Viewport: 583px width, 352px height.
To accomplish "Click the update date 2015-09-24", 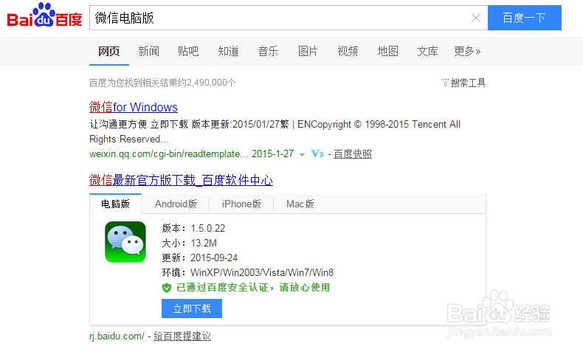I will pos(214,258).
